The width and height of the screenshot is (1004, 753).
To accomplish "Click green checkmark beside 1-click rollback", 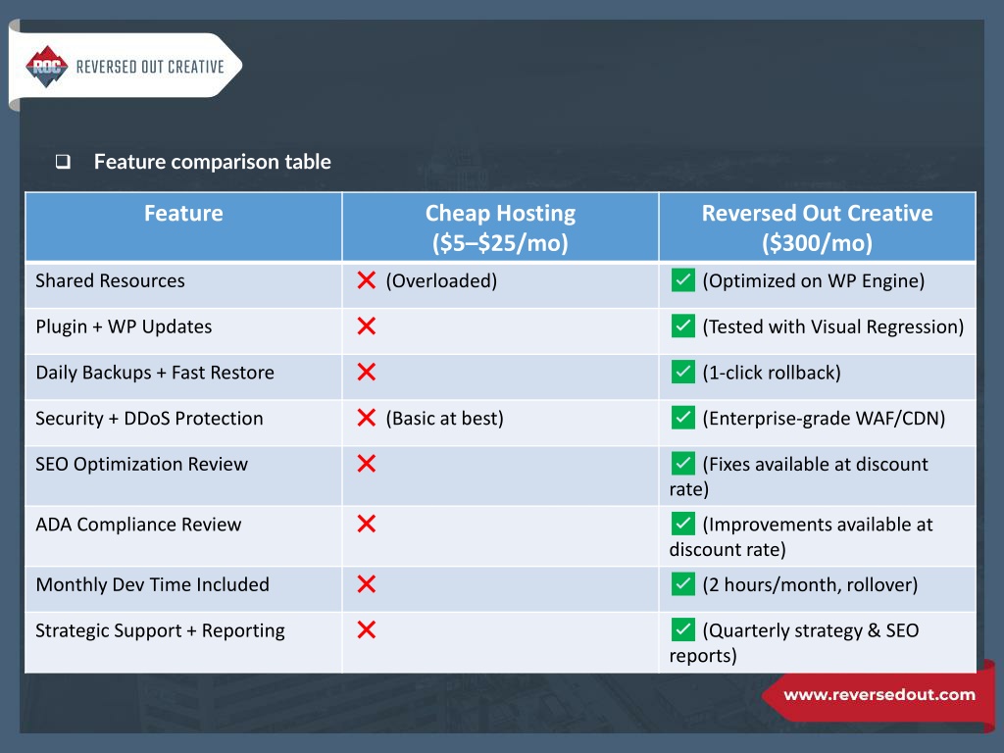I will 683,372.
